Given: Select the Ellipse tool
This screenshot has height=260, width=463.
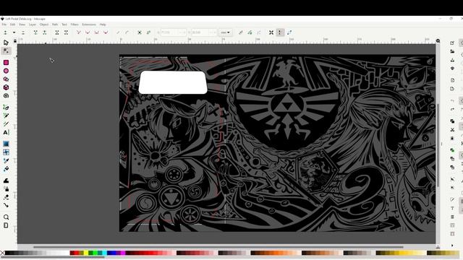Looking at the screenshot, I should [x=6, y=71].
